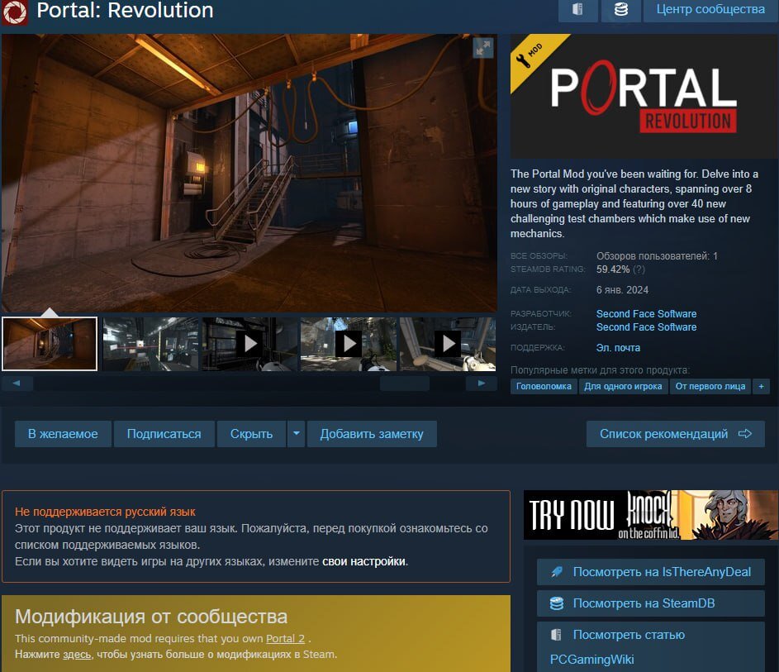Open Посмотреть на IsThereAnyDeal
This screenshot has width=779, height=672.
point(651,572)
